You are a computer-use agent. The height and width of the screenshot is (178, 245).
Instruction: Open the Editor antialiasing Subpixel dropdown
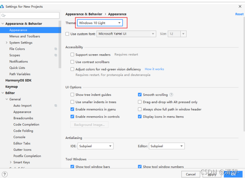pos(167,146)
